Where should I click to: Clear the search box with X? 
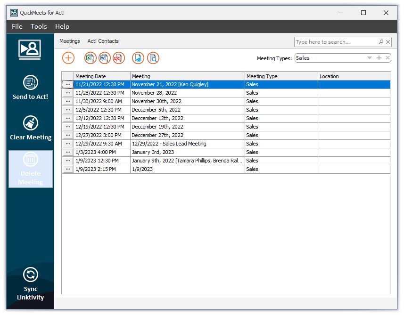(388, 42)
